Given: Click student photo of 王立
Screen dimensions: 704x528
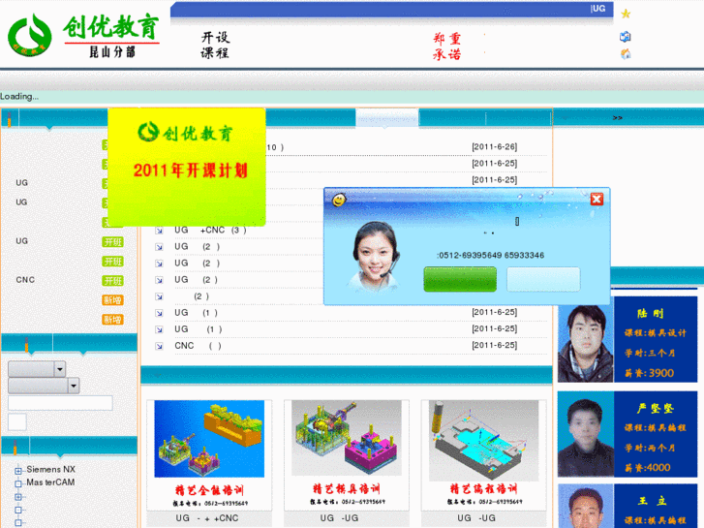Looking at the screenshot, I should coord(586,506).
